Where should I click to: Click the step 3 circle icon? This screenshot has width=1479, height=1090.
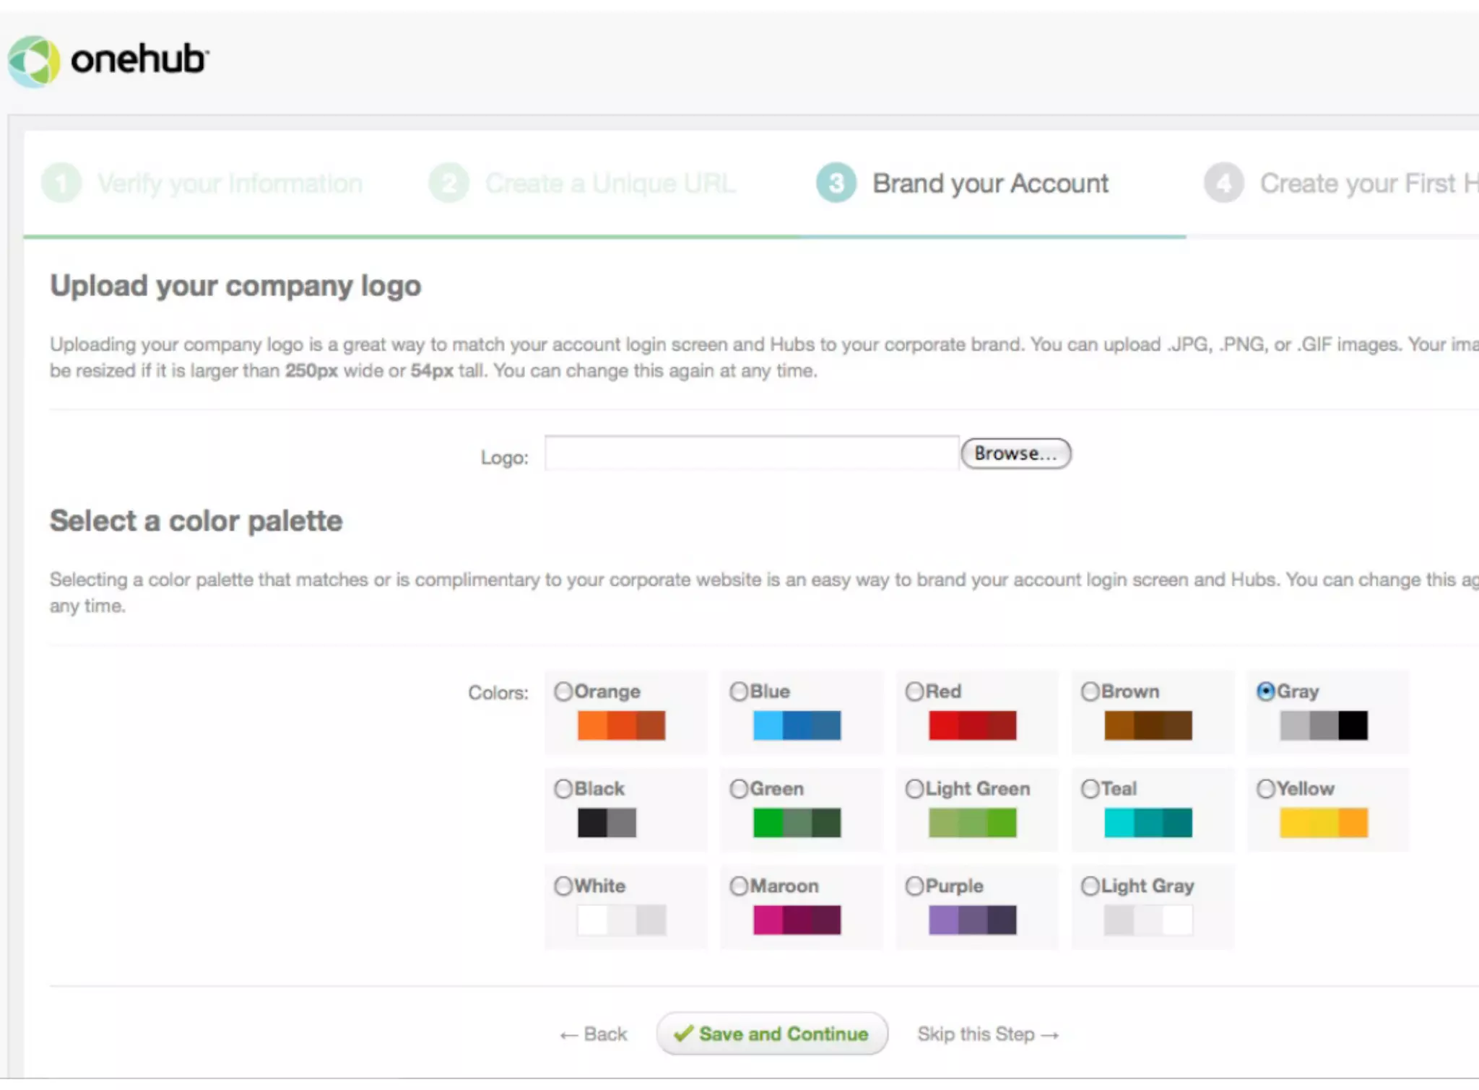(836, 183)
